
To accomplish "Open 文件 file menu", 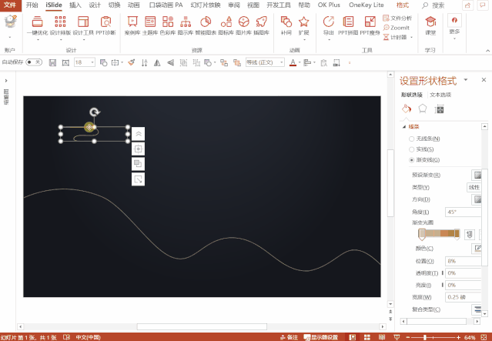I will pyautogui.click(x=11, y=5).
